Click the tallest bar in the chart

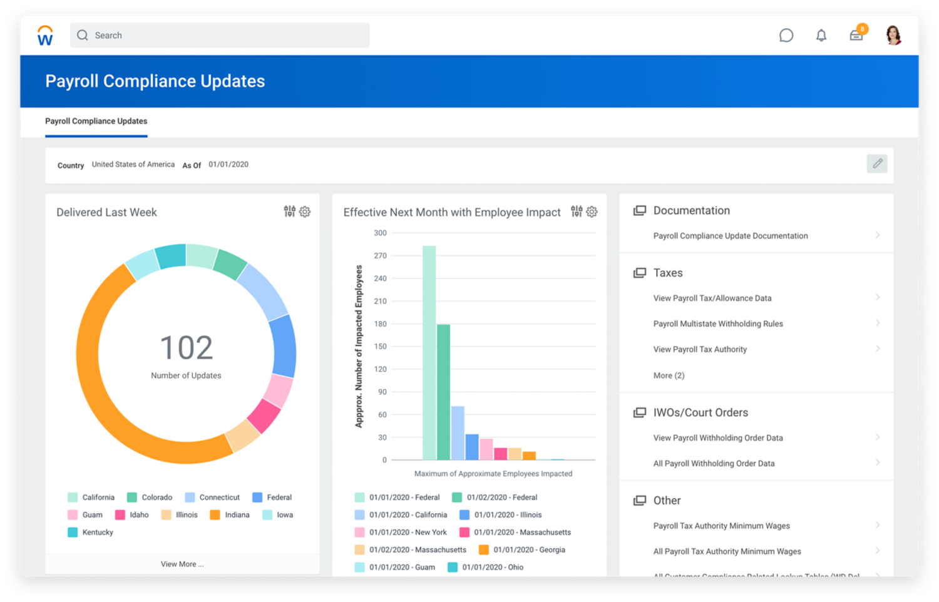point(429,352)
